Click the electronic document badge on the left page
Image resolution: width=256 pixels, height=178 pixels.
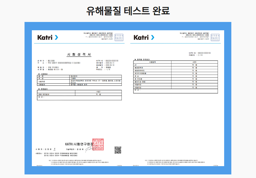point(119,37)
